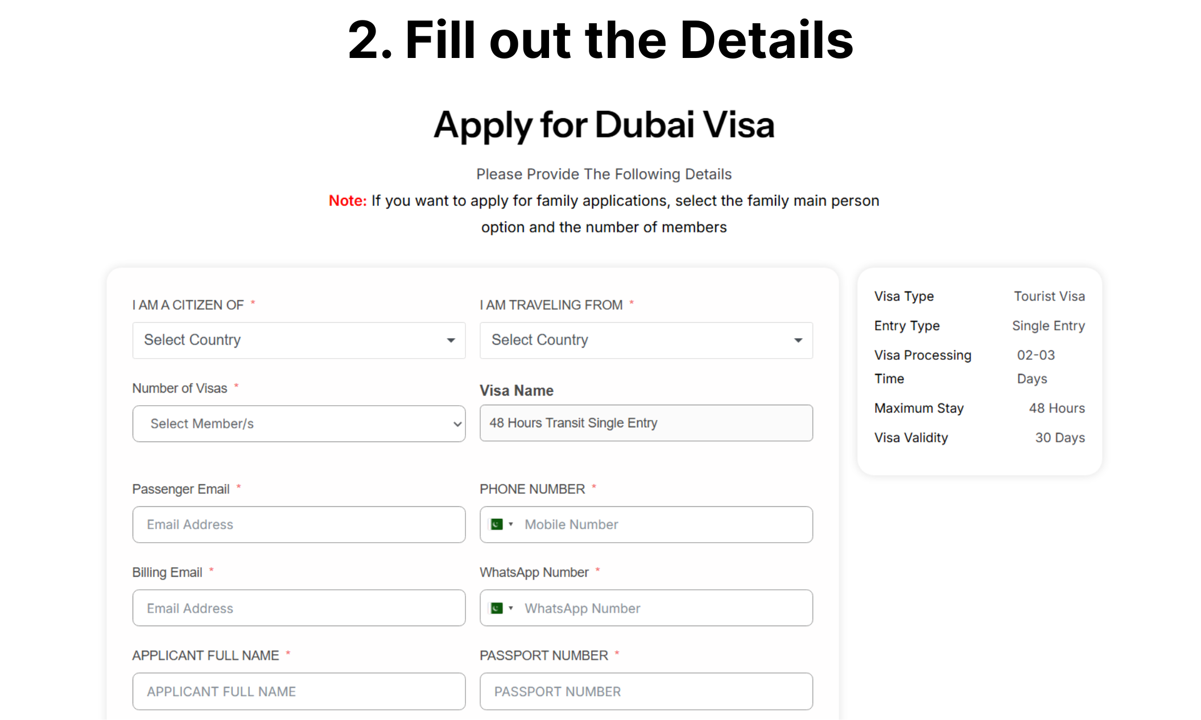Open phone country code arrow next to flag
This screenshot has width=1201, height=720.
(511, 524)
